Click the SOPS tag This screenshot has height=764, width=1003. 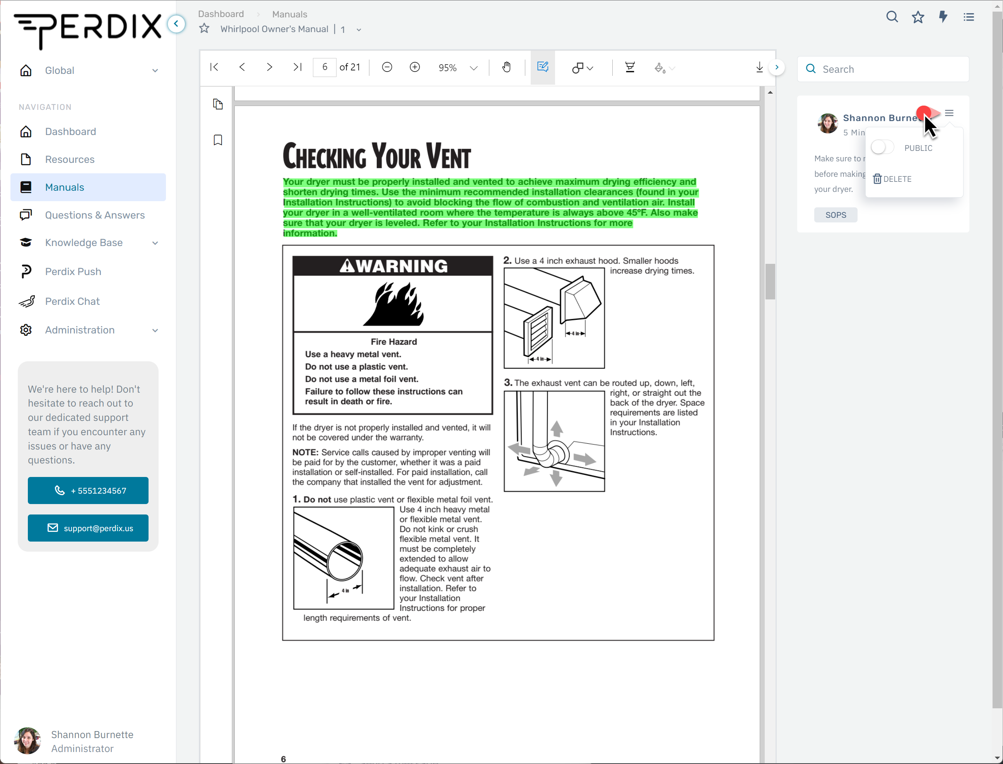click(836, 215)
